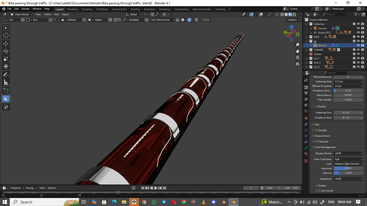Screen dimensions: 367x206
Task: Open the Modifiers properties tab
Action: tap(306, 124)
